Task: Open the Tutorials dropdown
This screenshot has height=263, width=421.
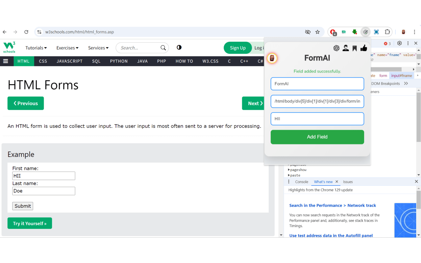Action: point(36,48)
